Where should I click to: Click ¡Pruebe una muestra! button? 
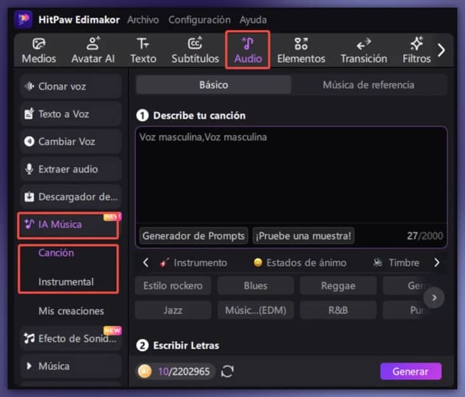(303, 236)
